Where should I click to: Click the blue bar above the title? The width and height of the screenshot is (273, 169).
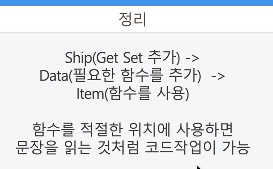coord(136,3)
